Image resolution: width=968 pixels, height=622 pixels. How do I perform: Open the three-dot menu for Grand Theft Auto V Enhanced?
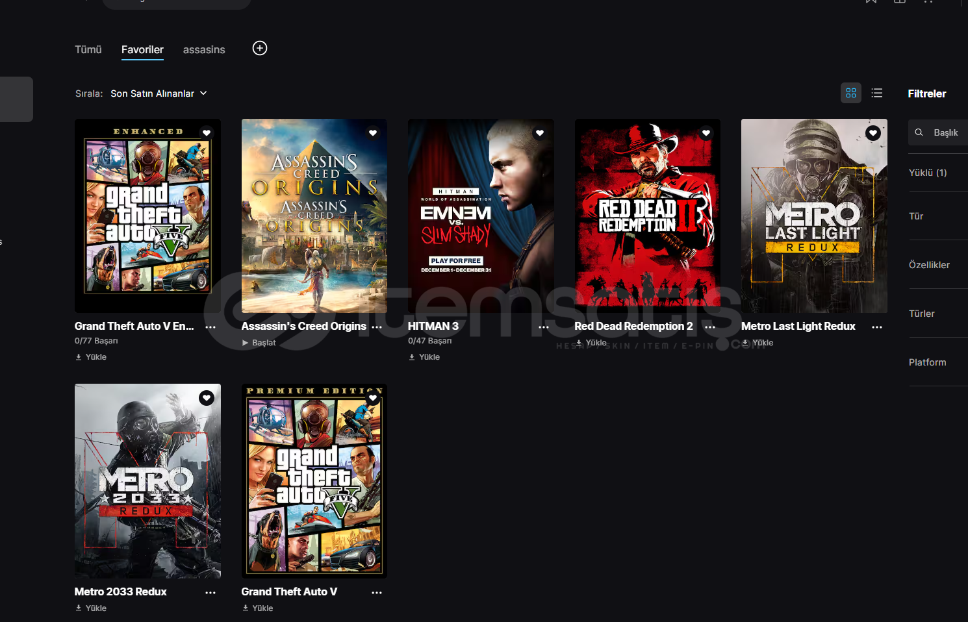pyautogui.click(x=210, y=327)
